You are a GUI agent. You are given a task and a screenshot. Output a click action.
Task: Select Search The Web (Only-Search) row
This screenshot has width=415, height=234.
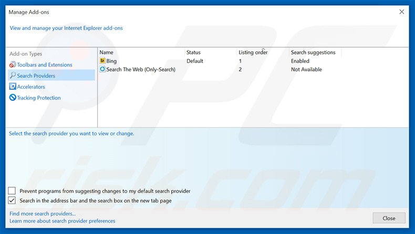point(220,69)
